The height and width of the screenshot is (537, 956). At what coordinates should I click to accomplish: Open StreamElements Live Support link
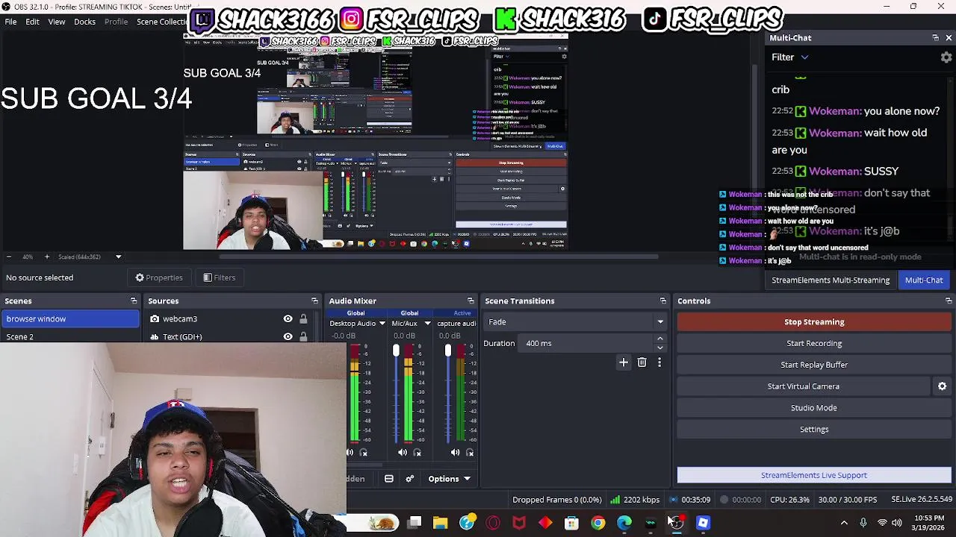coord(814,475)
